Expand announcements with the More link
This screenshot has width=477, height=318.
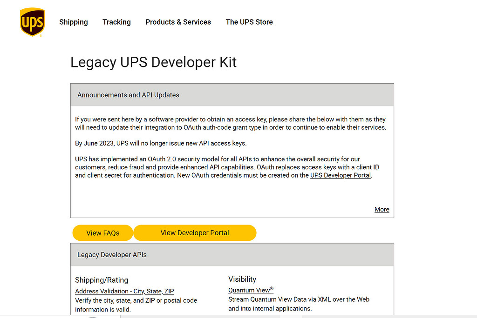click(382, 209)
